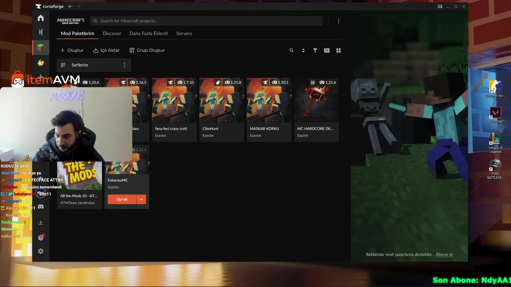Switch to the grid view icon
This screenshot has height=287, width=511.
pos(339,51)
